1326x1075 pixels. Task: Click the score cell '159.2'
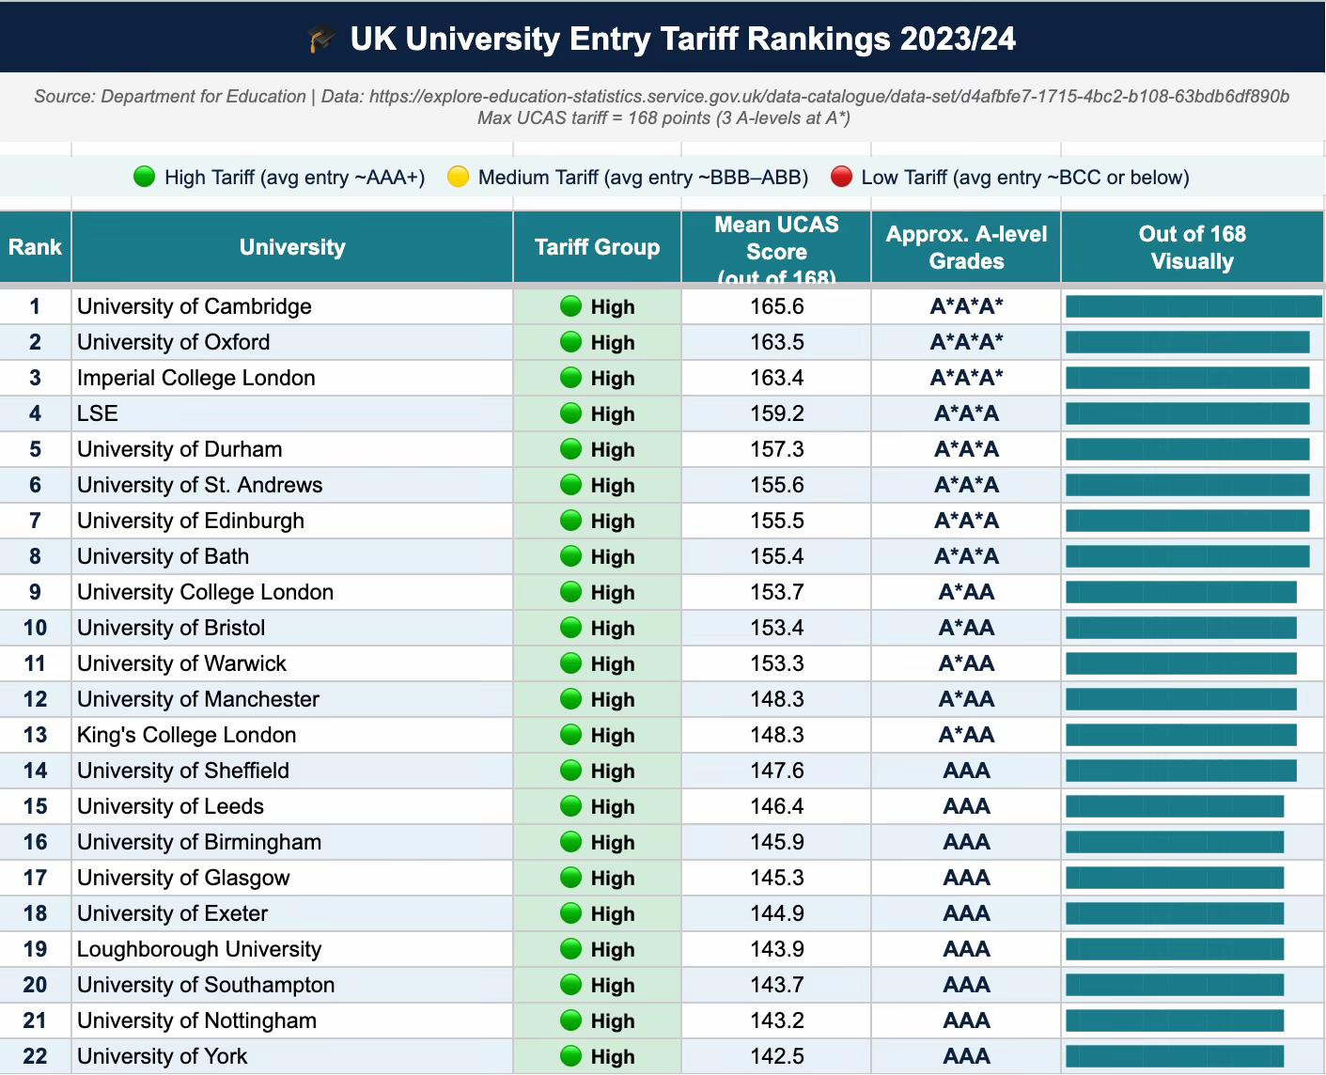[776, 413]
